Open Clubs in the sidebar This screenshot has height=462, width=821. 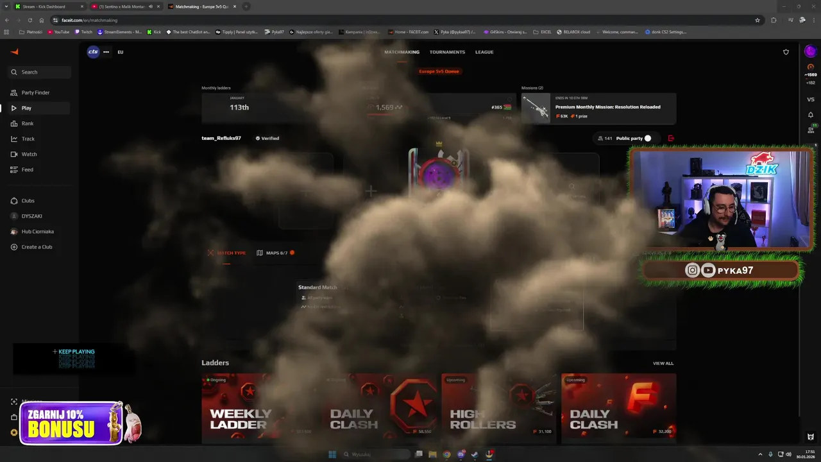40,200
